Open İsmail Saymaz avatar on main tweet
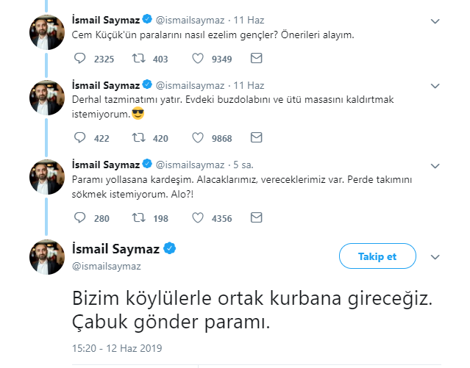 point(47,257)
